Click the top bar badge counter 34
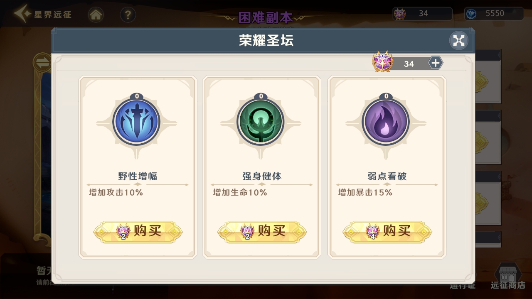Image resolution: width=532 pixels, height=299 pixels. pos(422,14)
